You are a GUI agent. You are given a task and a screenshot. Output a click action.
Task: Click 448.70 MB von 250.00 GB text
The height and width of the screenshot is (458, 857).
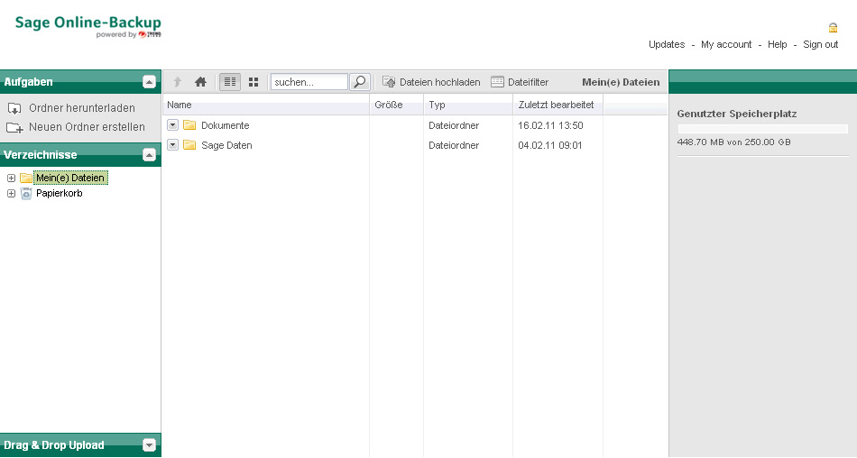click(733, 142)
